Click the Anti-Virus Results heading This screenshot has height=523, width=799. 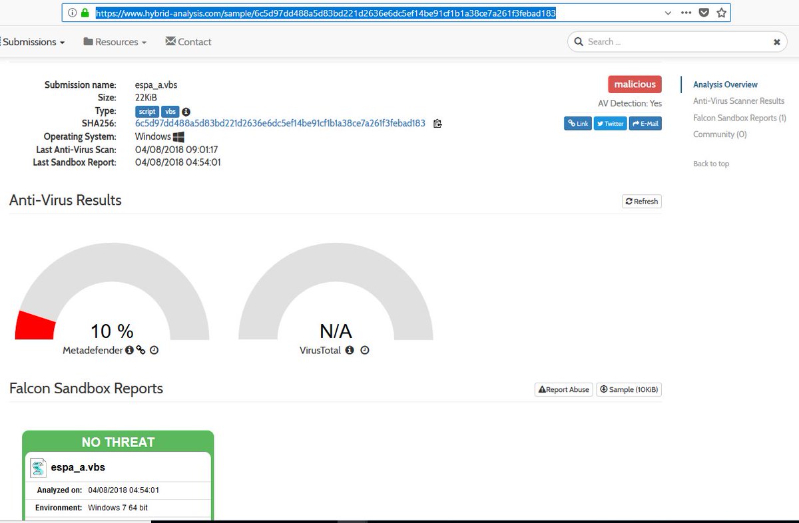point(65,200)
